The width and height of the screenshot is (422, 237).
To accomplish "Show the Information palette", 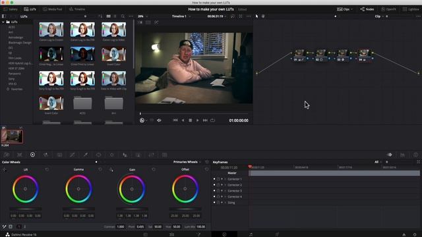I will pos(415,155).
